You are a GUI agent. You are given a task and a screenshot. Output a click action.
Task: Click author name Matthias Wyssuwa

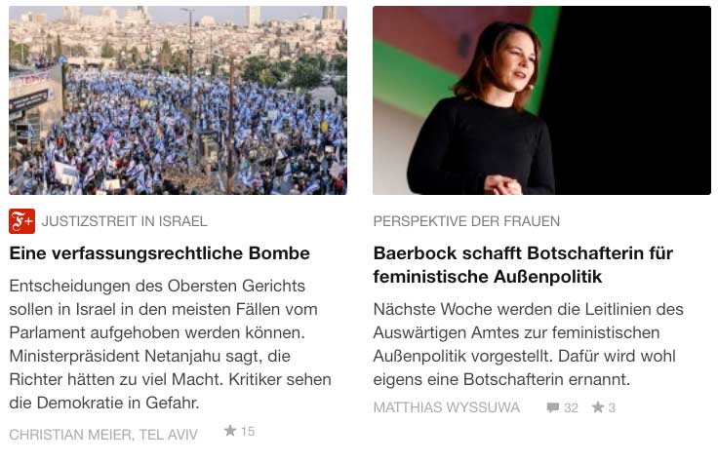click(447, 407)
